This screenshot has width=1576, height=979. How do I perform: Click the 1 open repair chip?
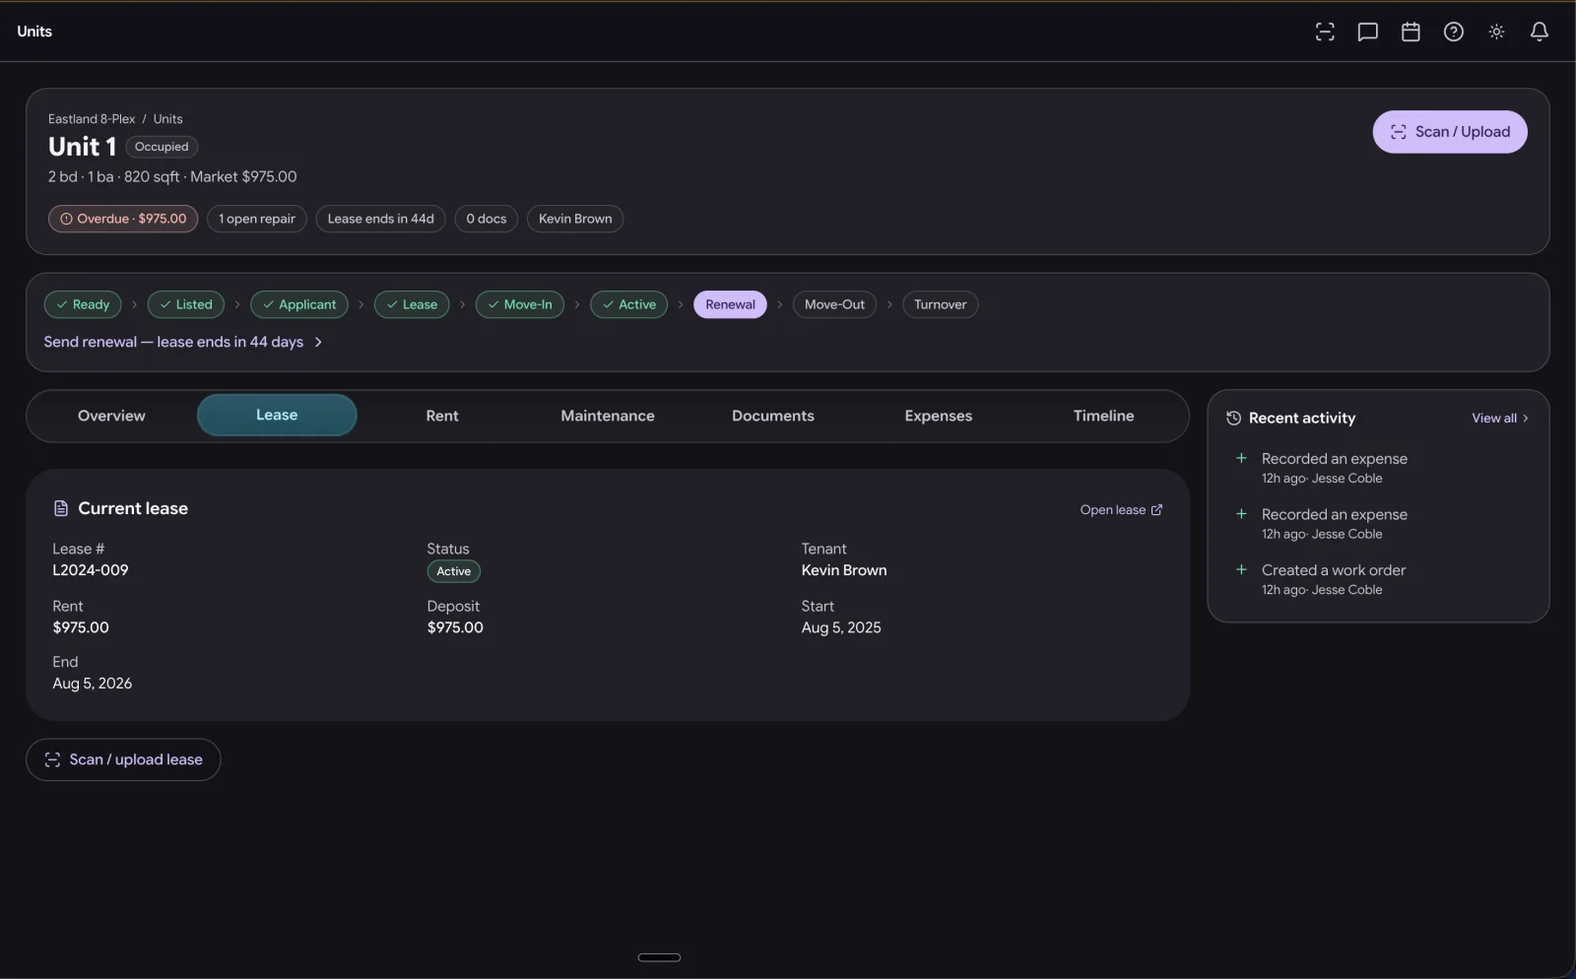(257, 219)
